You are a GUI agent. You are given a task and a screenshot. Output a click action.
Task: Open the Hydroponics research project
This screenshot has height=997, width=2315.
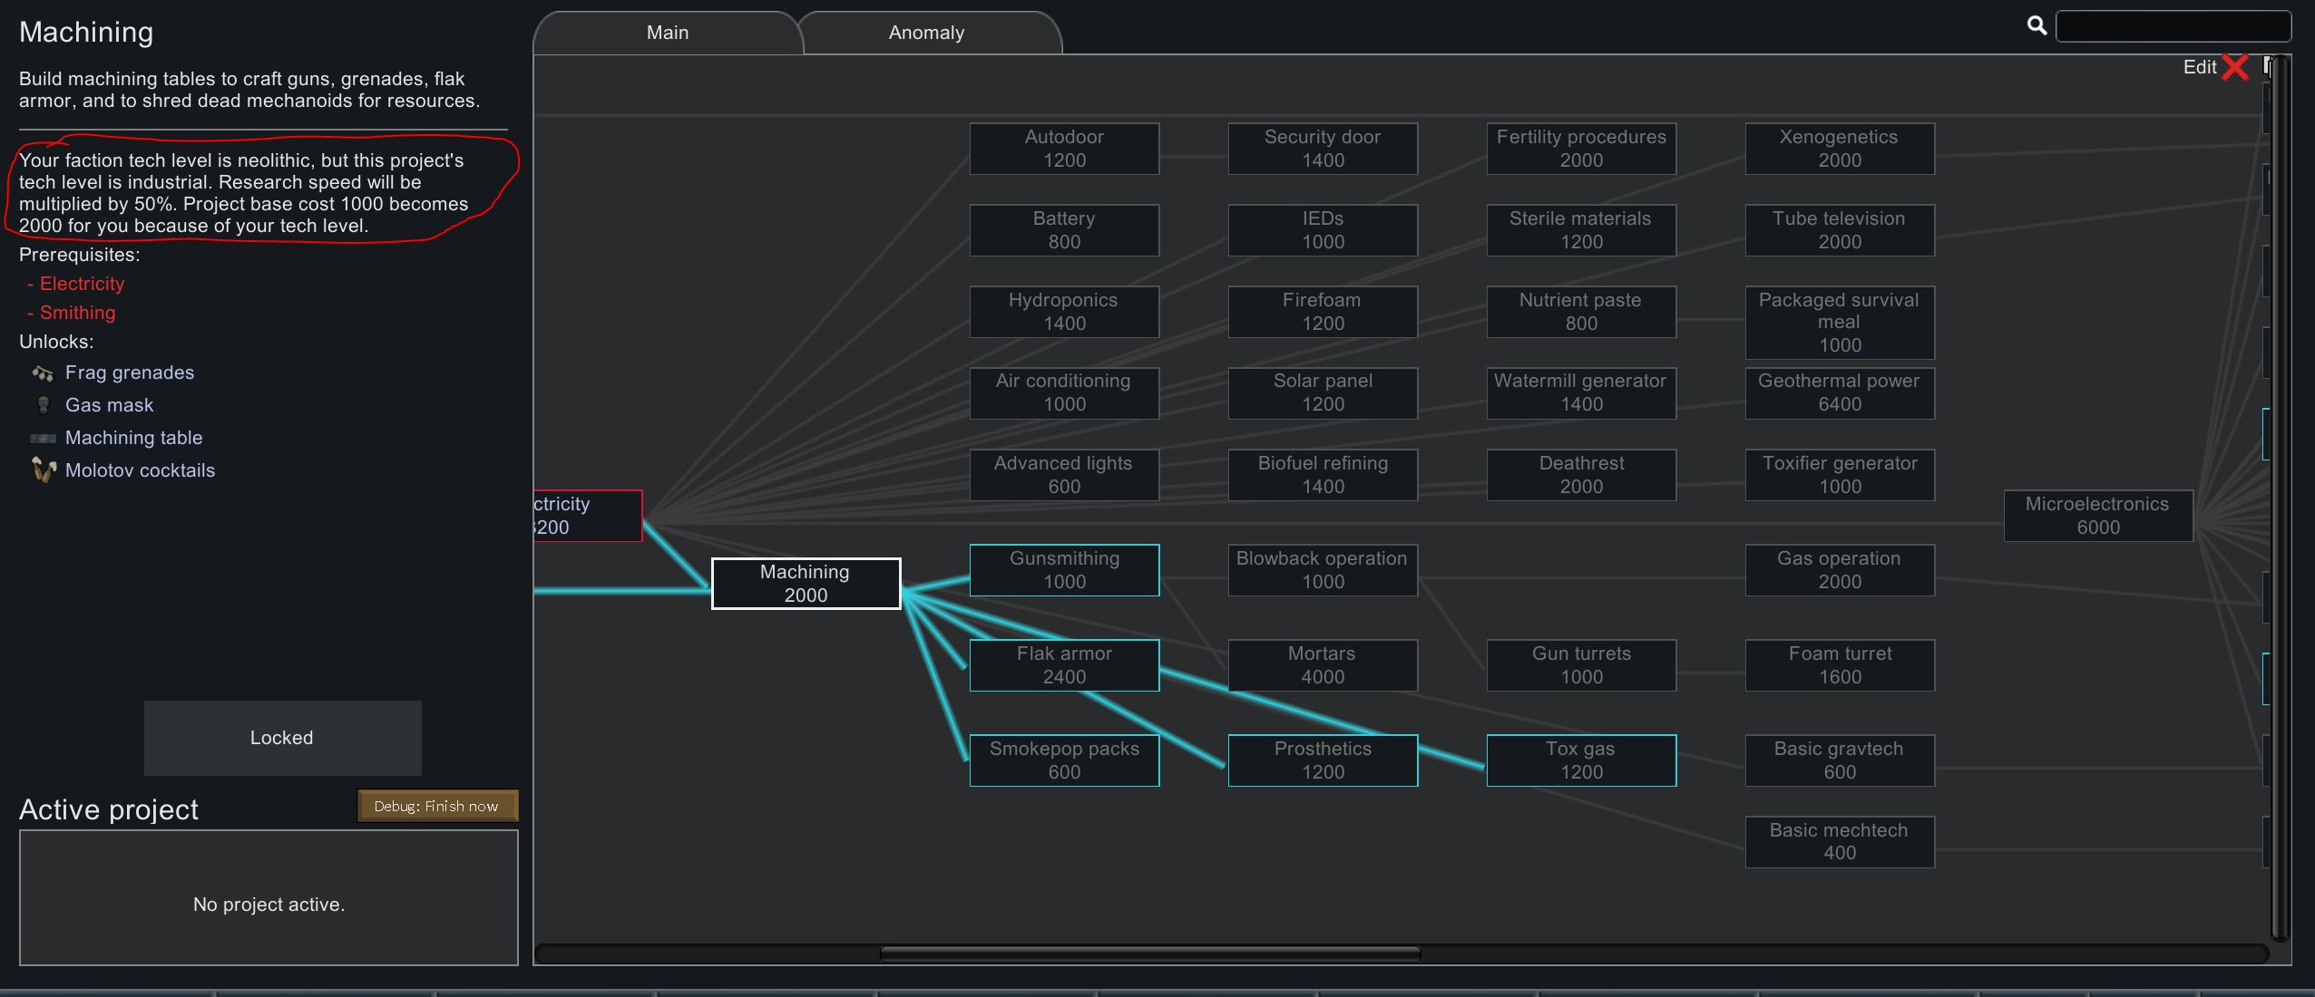point(1064,312)
